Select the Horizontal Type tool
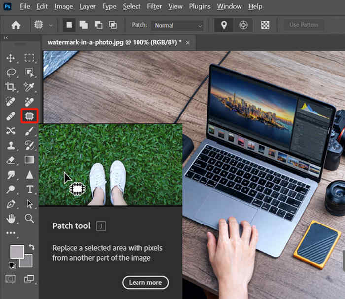 point(30,189)
